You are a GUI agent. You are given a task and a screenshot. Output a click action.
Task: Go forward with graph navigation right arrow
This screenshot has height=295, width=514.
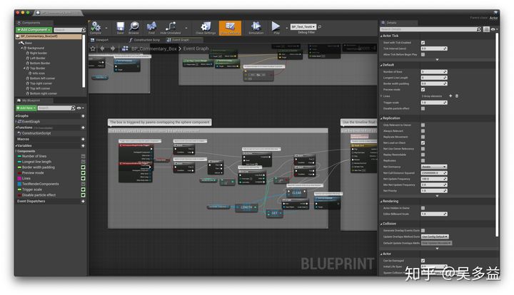point(113,48)
